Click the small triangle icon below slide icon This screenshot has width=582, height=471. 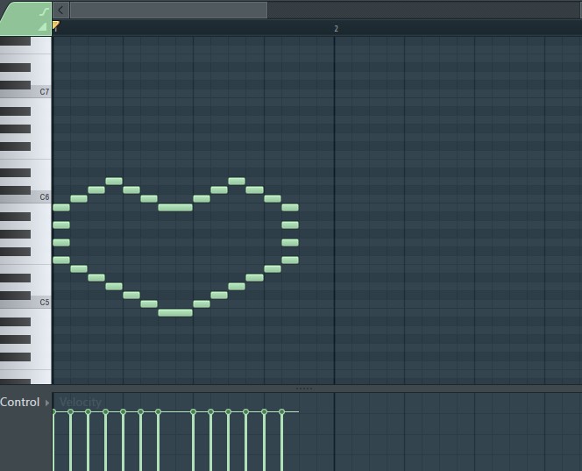coord(41,27)
